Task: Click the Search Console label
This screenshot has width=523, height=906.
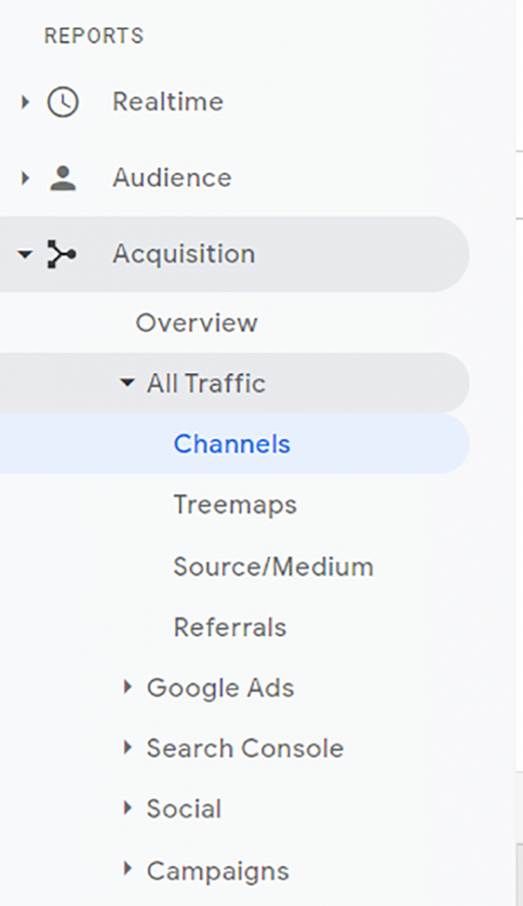Action: coord(246,749)
